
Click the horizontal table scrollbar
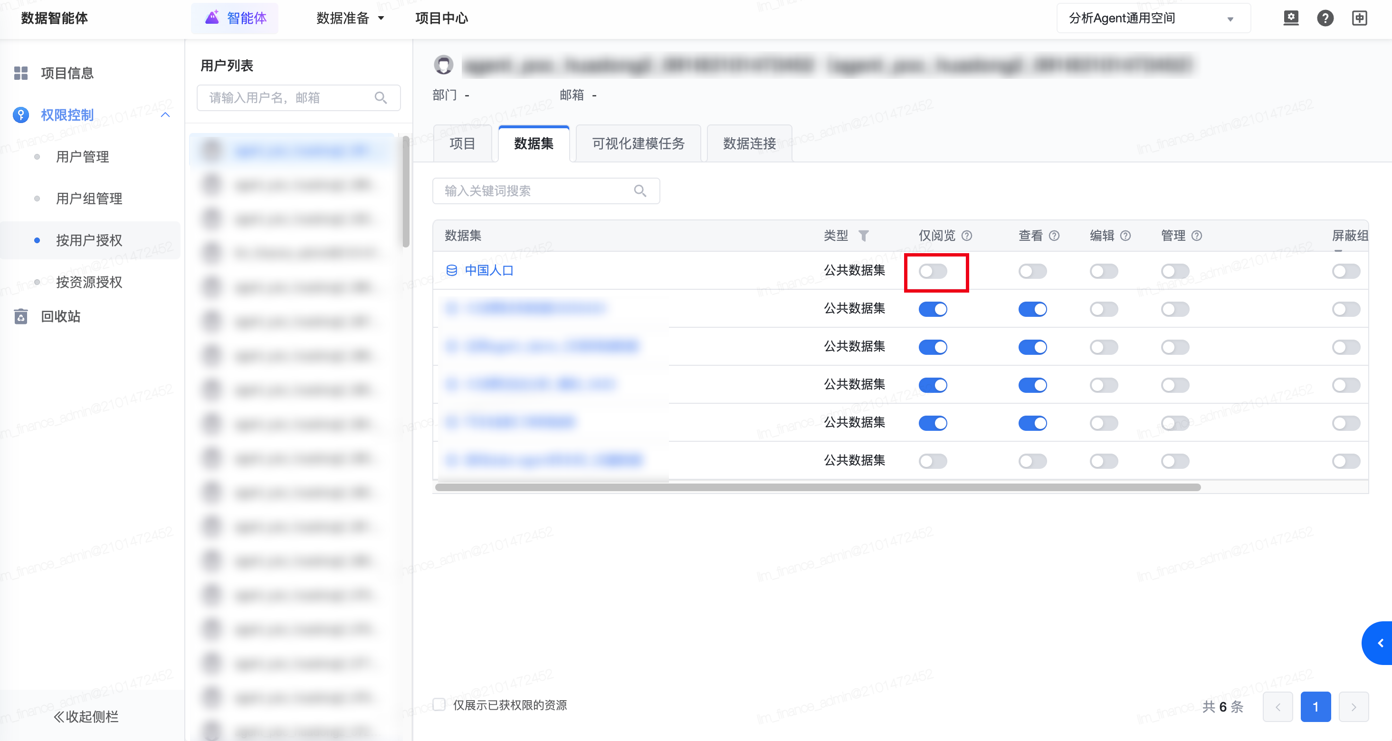pyautogui.click(x=818, y=486)
